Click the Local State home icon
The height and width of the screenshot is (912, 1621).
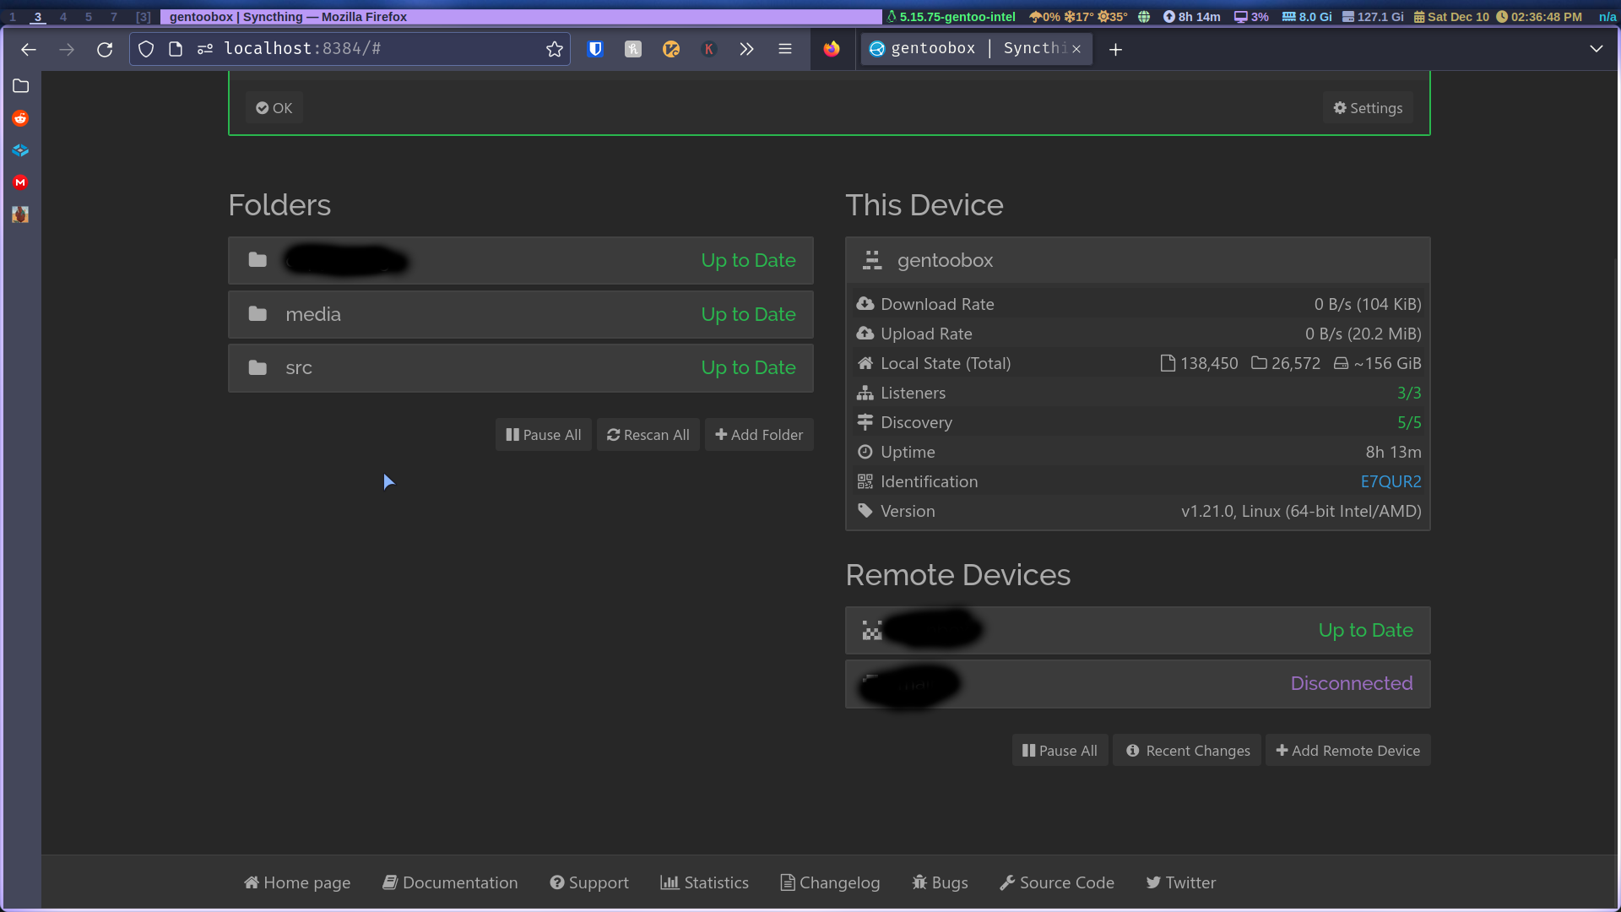865,363
